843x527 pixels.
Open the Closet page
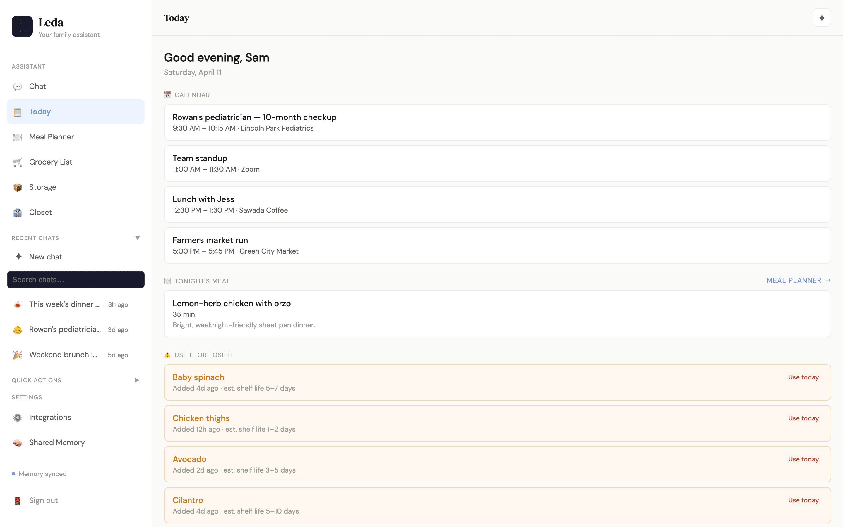[x=76, y=212]
